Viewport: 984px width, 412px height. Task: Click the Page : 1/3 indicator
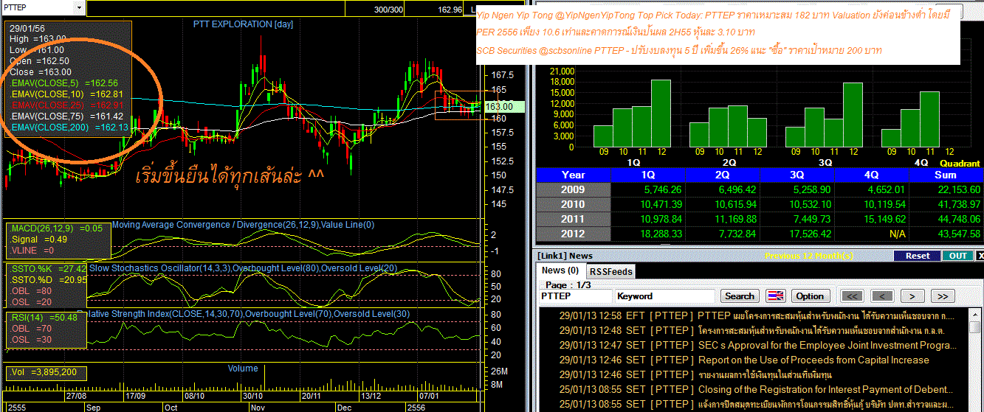[x=567, y=284]
